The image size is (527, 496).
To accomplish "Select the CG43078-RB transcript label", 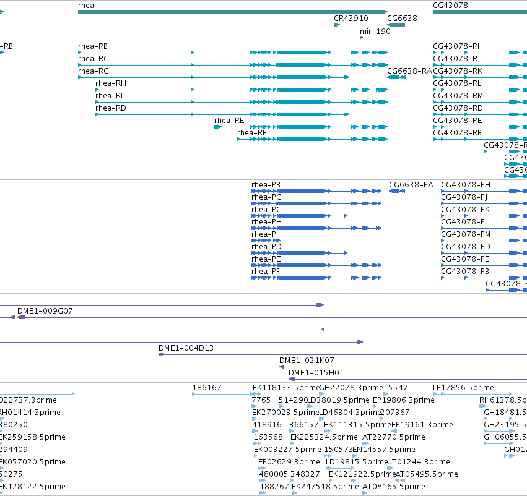I will click(457, 133).
